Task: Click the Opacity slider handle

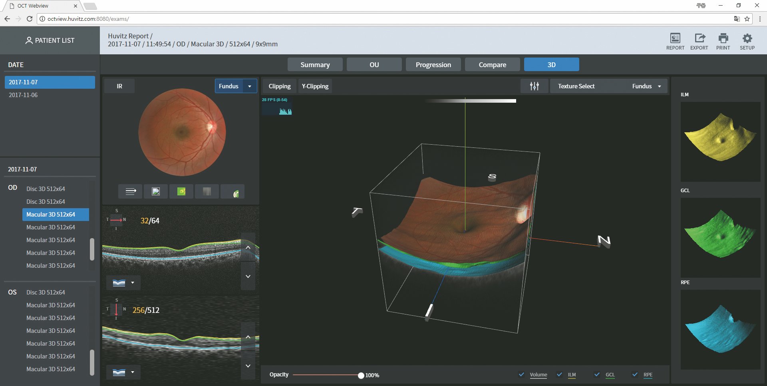Action: click(x=361, y=375)
